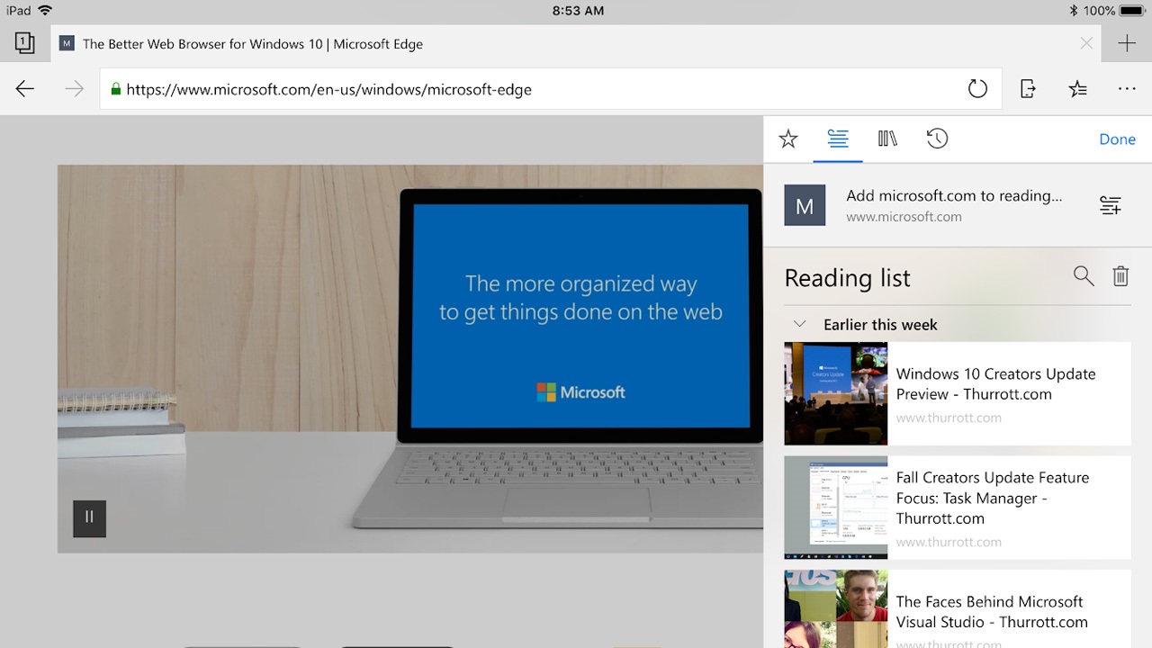The height and width of the screenshot is (648, 1152).
Task: Click the address bar URL
Action: click(x=328, y=89)
